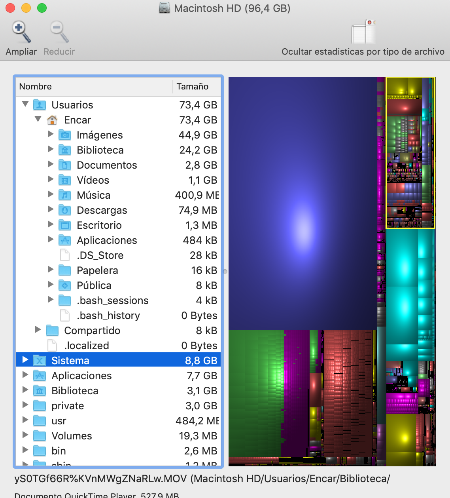Click the Encar home folder icon
This screenshot has width=450, height=498.
pyautogui.click(x=52, y=120)
